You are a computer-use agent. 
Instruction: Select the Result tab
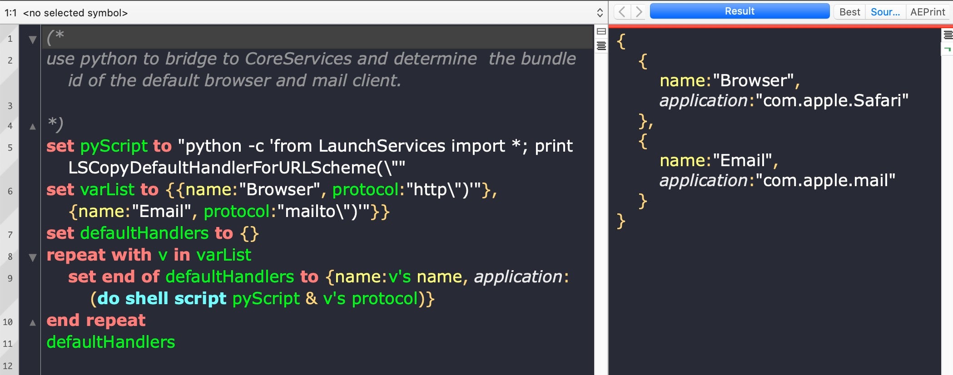point(739,11)
